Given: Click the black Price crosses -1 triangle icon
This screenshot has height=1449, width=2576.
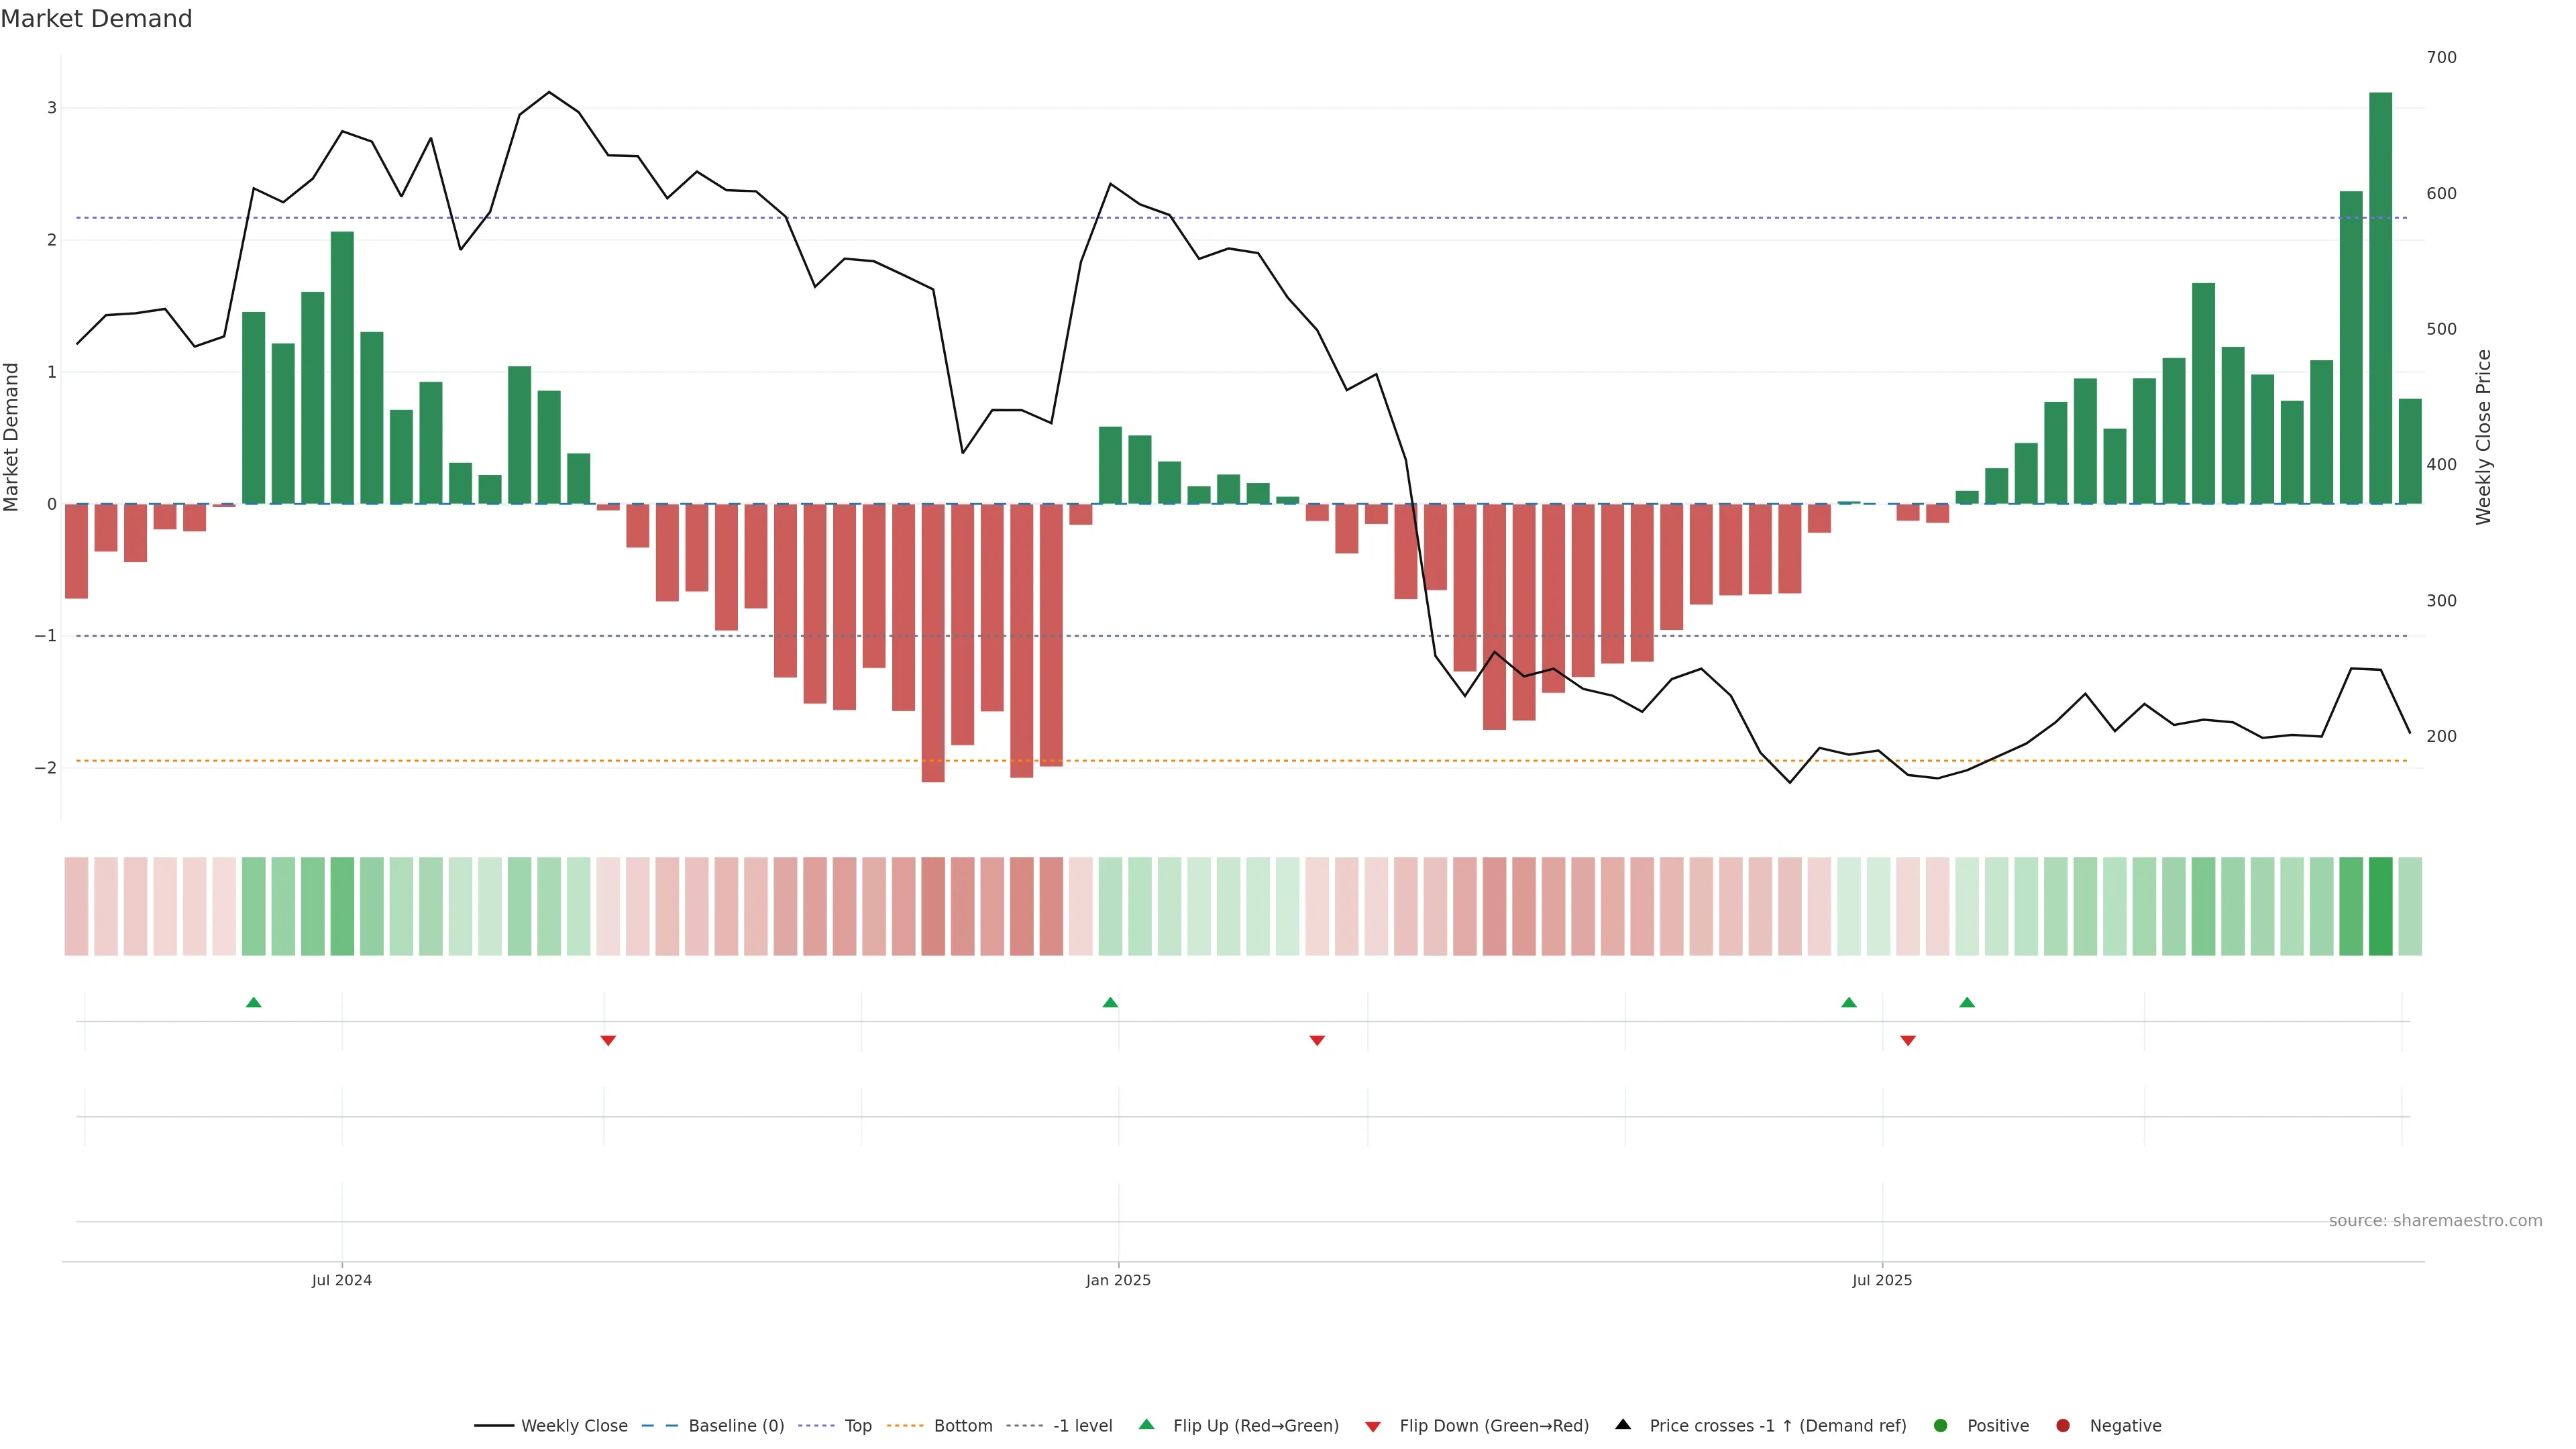Looking at the screenshot, I should (1623, 1425).
